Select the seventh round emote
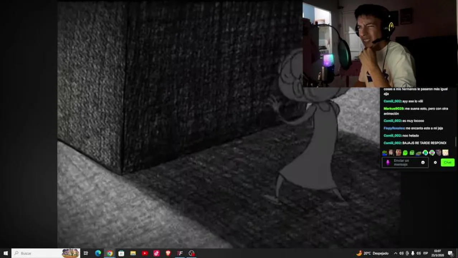Image resolution: width=458 pixels, height=258 pixels. (x=425, y=153)
